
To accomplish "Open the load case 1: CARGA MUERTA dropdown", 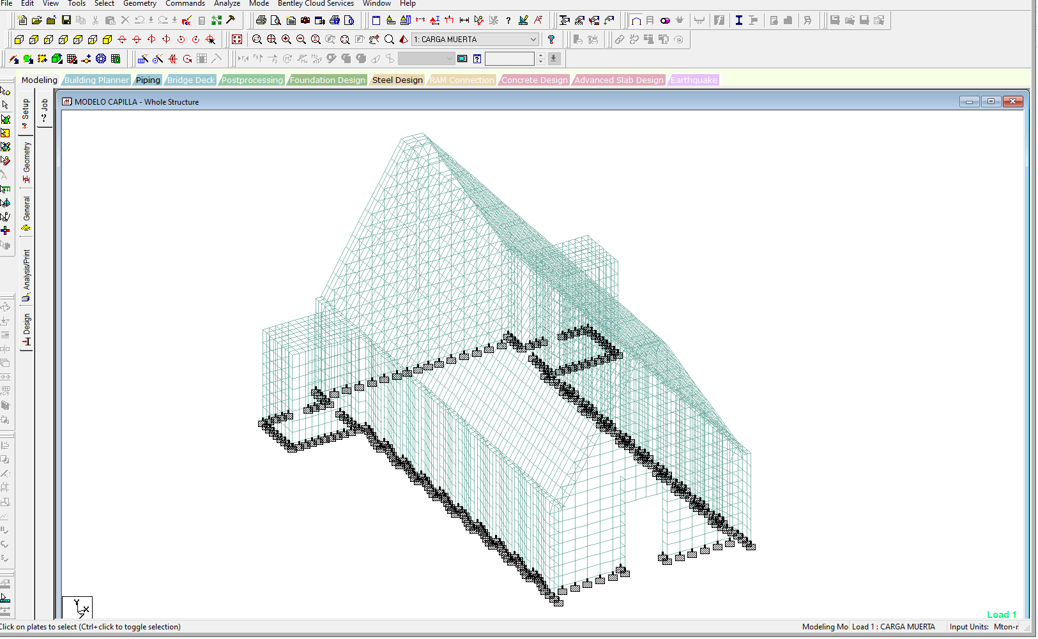I will pyautogui.click(x=475, y=40).
